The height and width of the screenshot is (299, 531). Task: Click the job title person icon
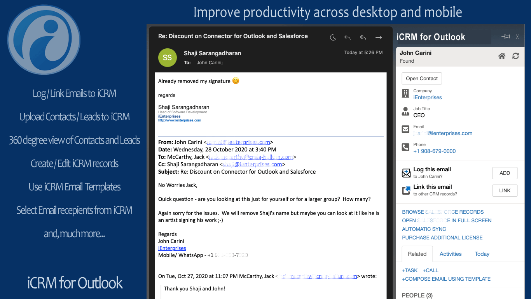tap(405, 111)
